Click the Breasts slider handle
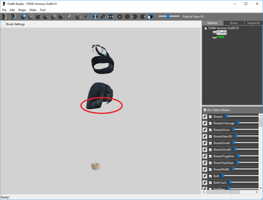 pyautogui.click(x=227, y=116)
